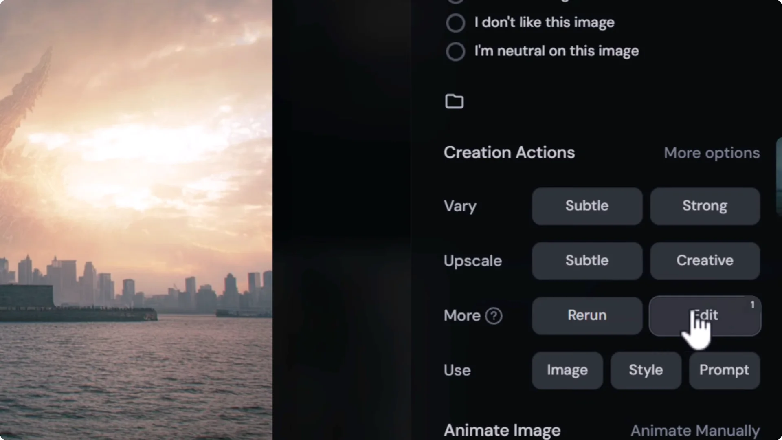Click the generated cityscape image preview
Viewport: 782px width, 440px height.
tap(136, 220)
